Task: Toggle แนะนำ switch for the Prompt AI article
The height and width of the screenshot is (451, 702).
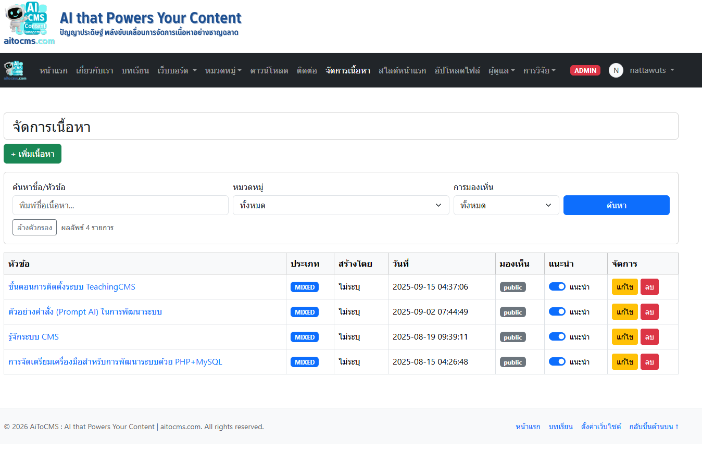Action: point(557,311)
